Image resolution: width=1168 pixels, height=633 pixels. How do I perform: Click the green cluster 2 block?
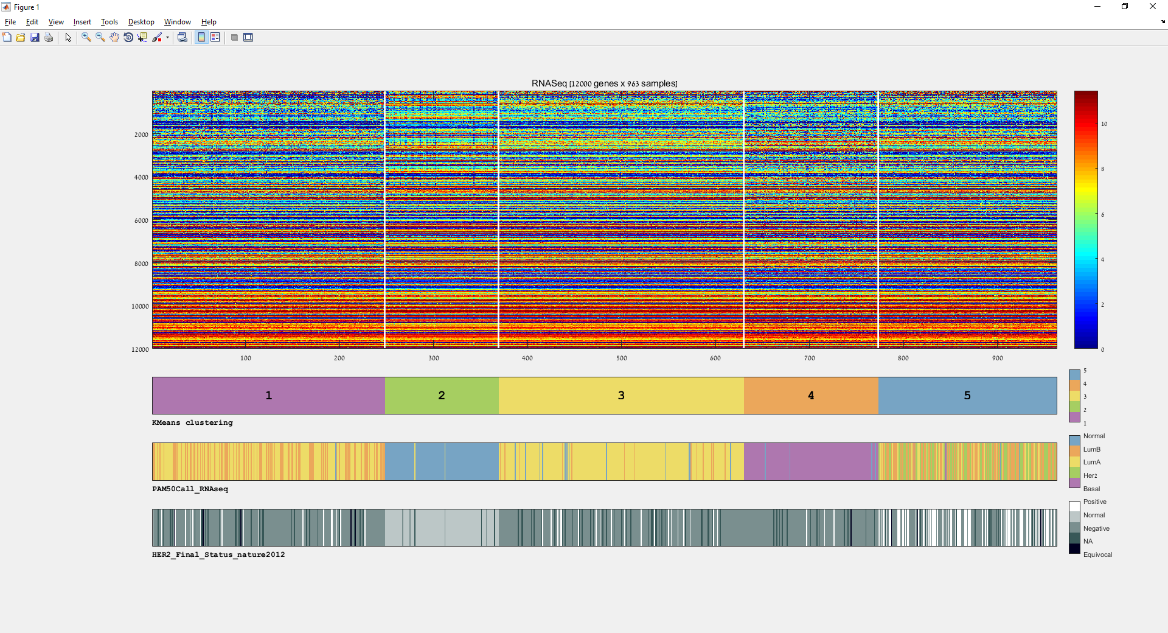click(x=442, y=396)
